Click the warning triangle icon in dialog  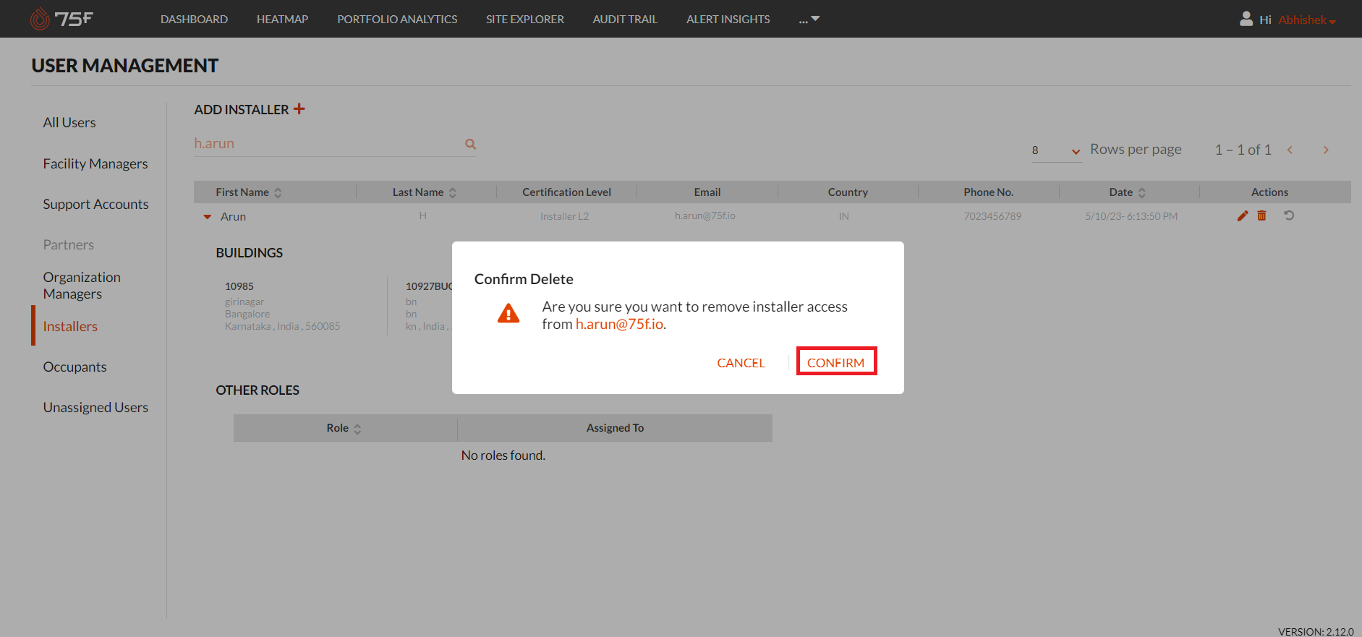point(508,313)
